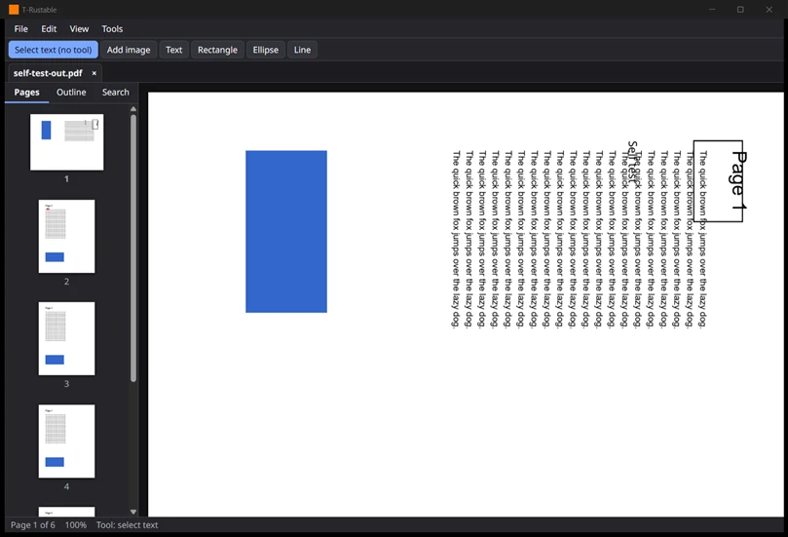
Task: Click the blue rectangle on the page
Action: 286,231
